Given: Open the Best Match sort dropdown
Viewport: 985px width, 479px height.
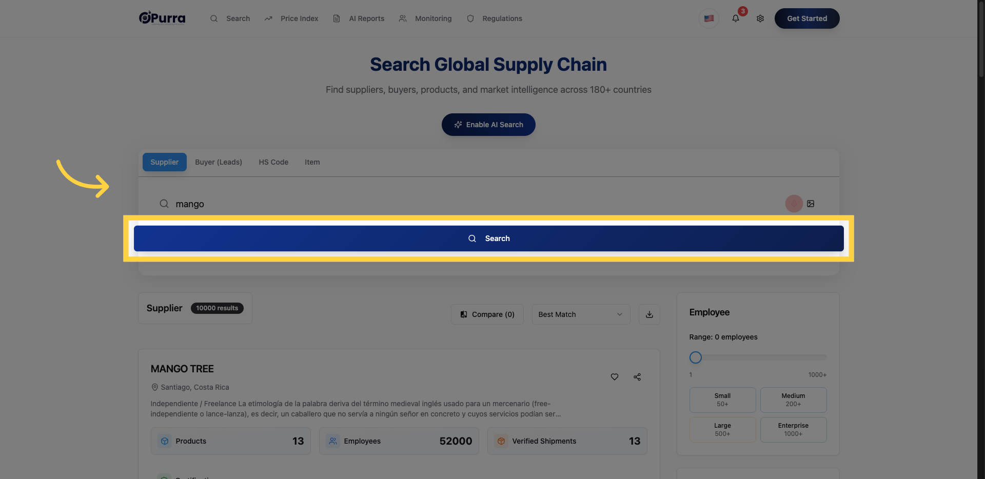Looking at the screenshot, I should pos(581,314).
